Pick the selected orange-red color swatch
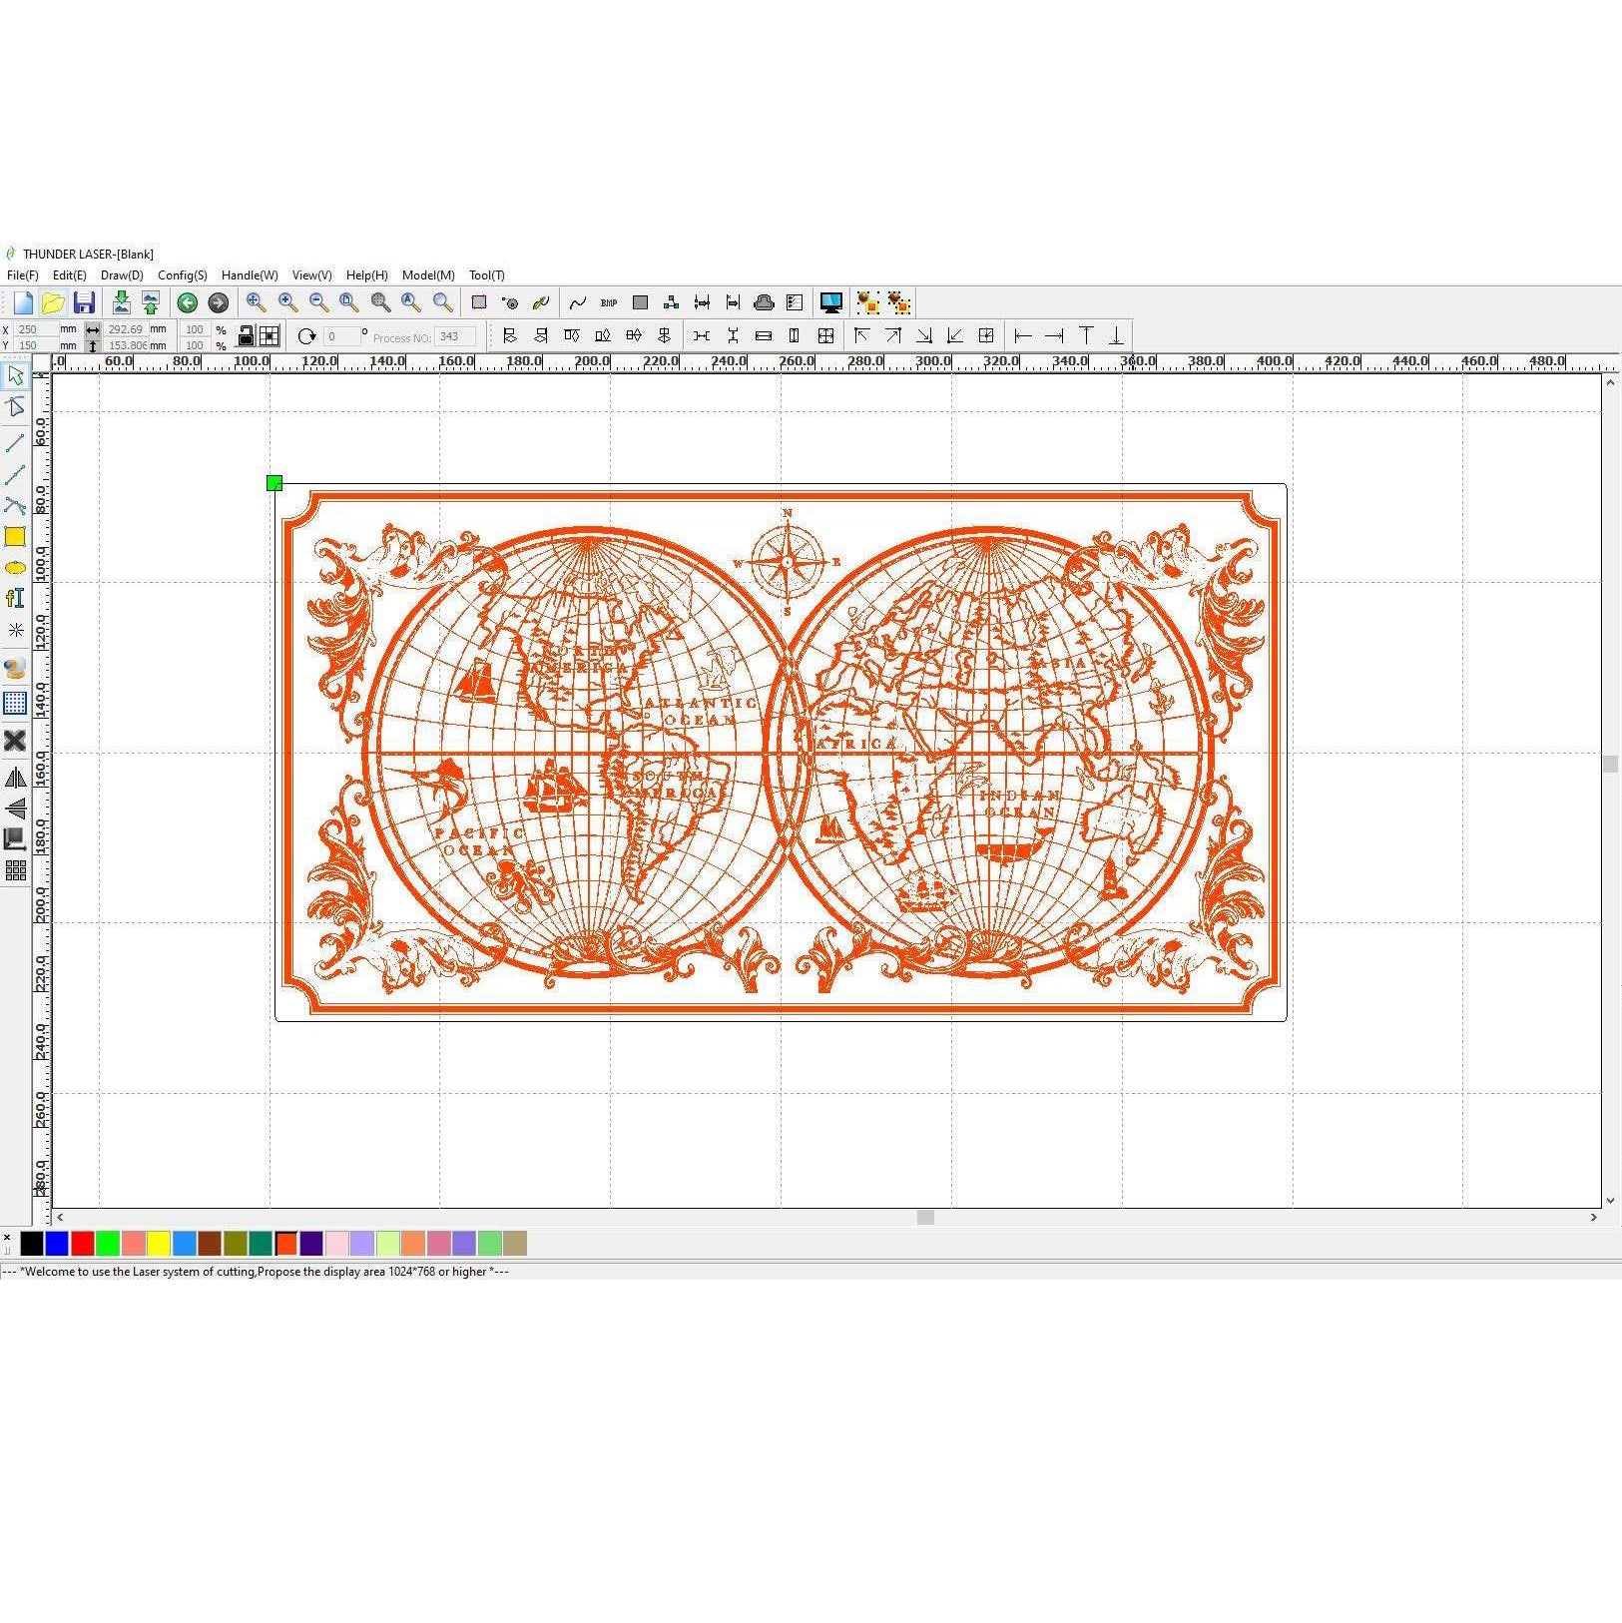 pyautogui.click(x=286, y=1243)
